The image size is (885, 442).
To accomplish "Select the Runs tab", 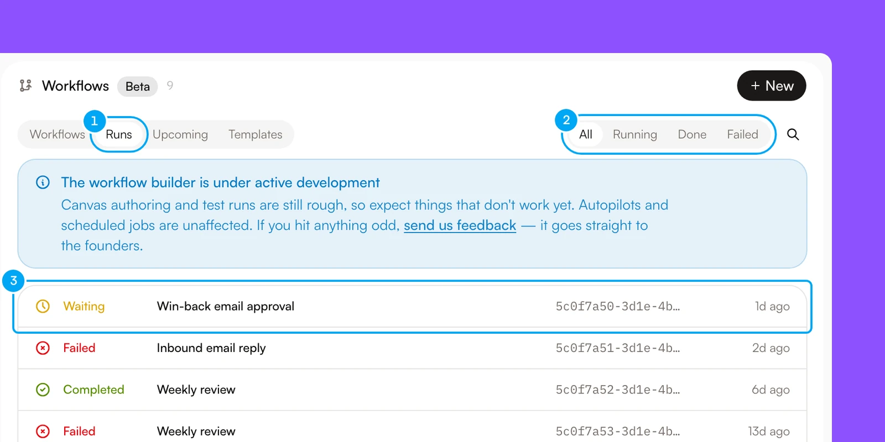I will click(x=119, y=134).
